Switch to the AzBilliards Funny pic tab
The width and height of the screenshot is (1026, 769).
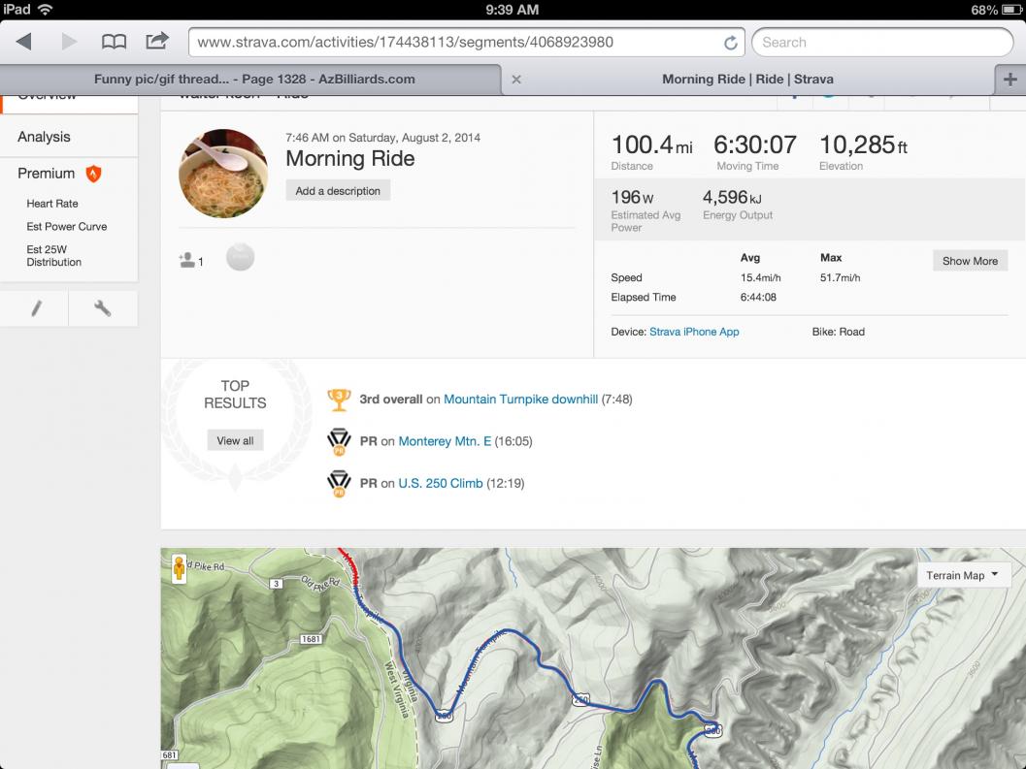(x=254, y=80)
